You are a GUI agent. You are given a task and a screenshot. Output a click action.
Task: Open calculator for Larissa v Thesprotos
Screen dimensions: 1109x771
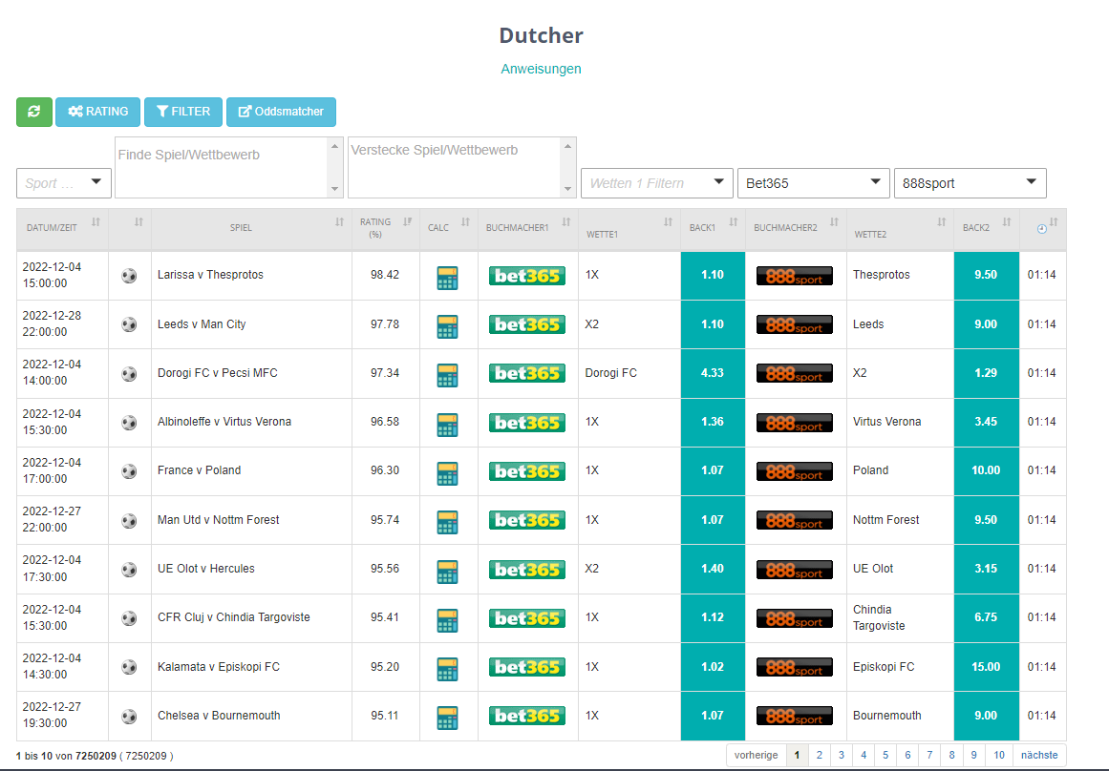447,278
